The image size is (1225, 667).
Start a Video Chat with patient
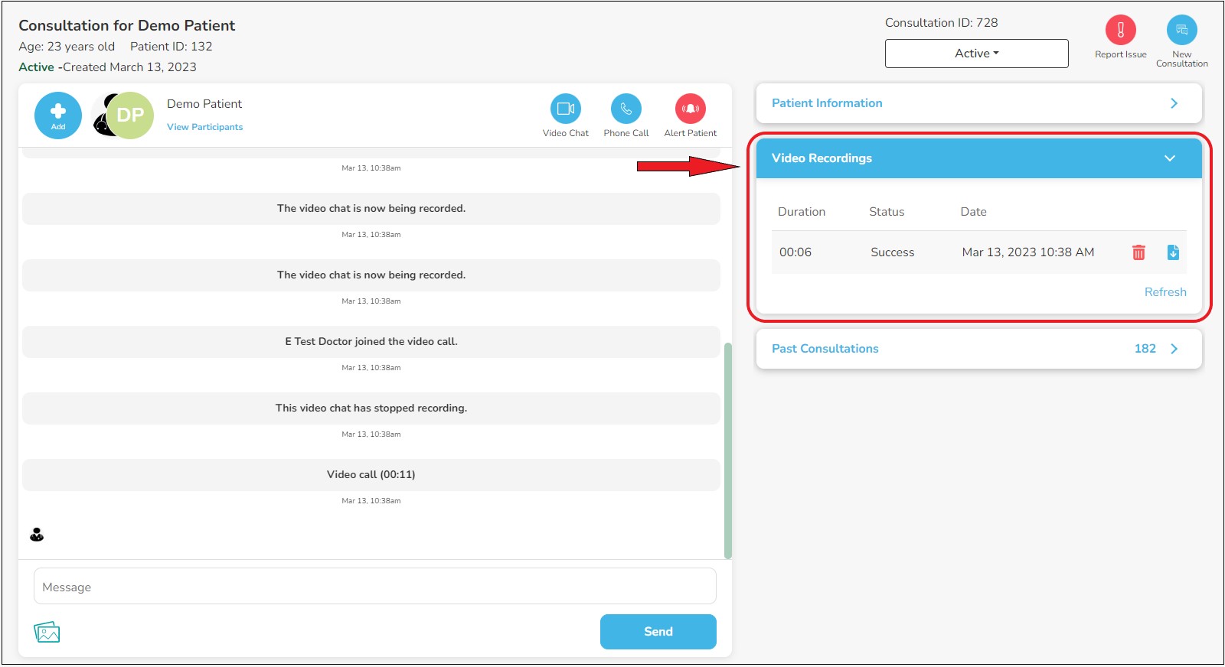[565, 109]
